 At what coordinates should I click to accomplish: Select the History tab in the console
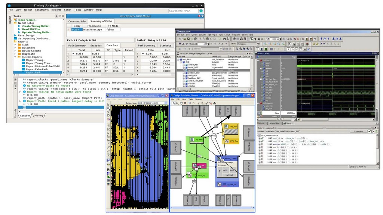coord(39,116)
